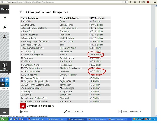The image size is (161, 129).
Task: Open the Adblock Plus dropdown arrow
Action: point(150,2)
